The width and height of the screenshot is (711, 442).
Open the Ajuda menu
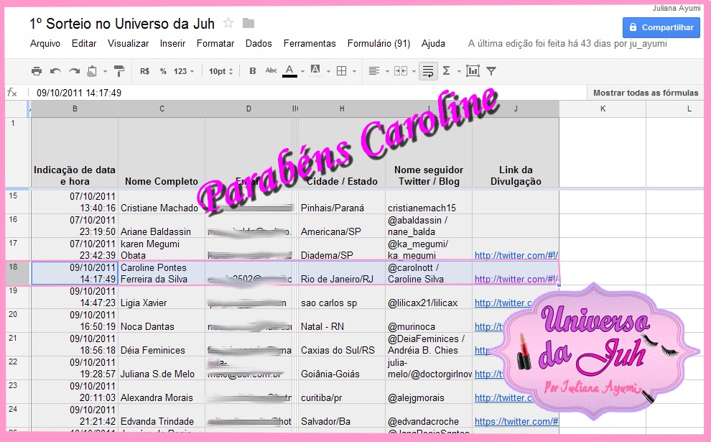pos(433,44)
